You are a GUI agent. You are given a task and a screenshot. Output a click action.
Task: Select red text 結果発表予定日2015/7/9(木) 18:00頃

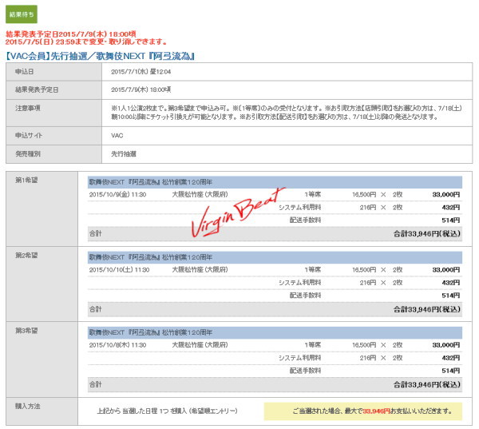[x=71, y=34]
